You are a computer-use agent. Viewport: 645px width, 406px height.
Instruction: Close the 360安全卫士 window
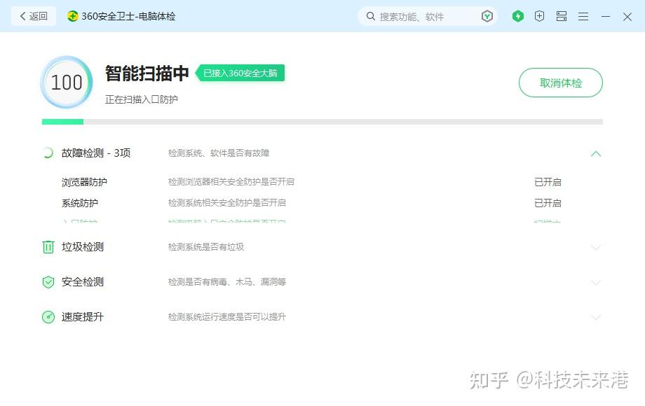[627, 17]
